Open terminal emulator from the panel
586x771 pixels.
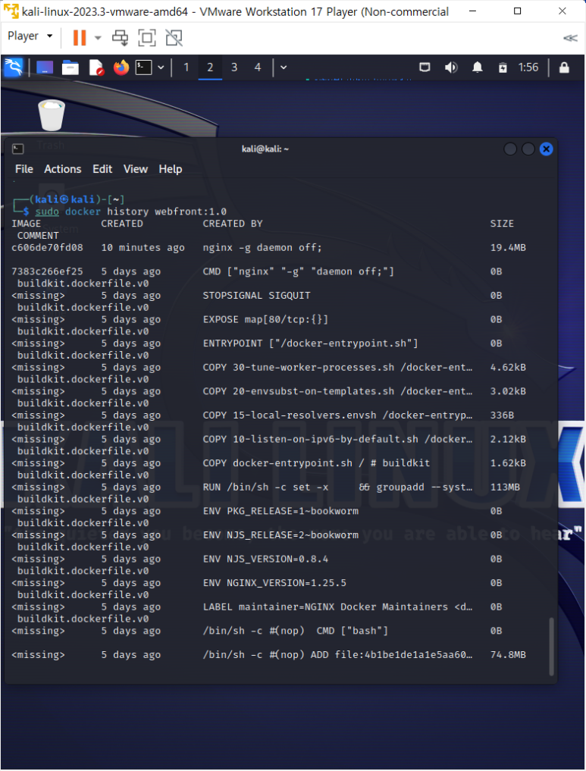pos(143,67)
